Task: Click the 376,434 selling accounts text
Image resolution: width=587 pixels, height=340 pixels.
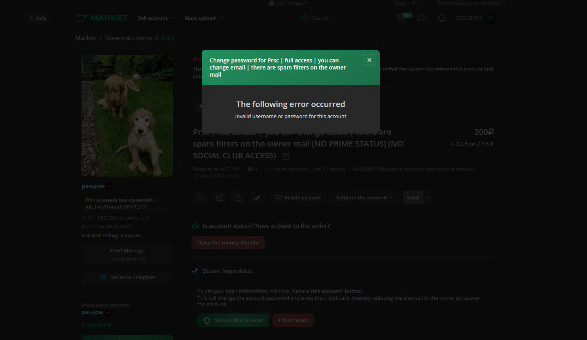Action: (x=111, y=235)
